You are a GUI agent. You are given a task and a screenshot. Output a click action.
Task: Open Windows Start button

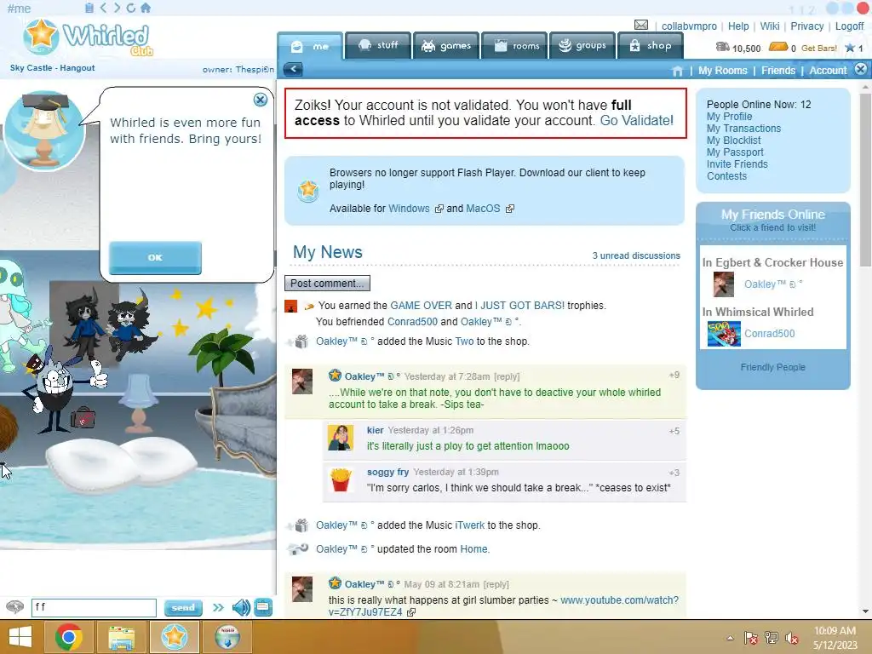click(x=20, y=637)
